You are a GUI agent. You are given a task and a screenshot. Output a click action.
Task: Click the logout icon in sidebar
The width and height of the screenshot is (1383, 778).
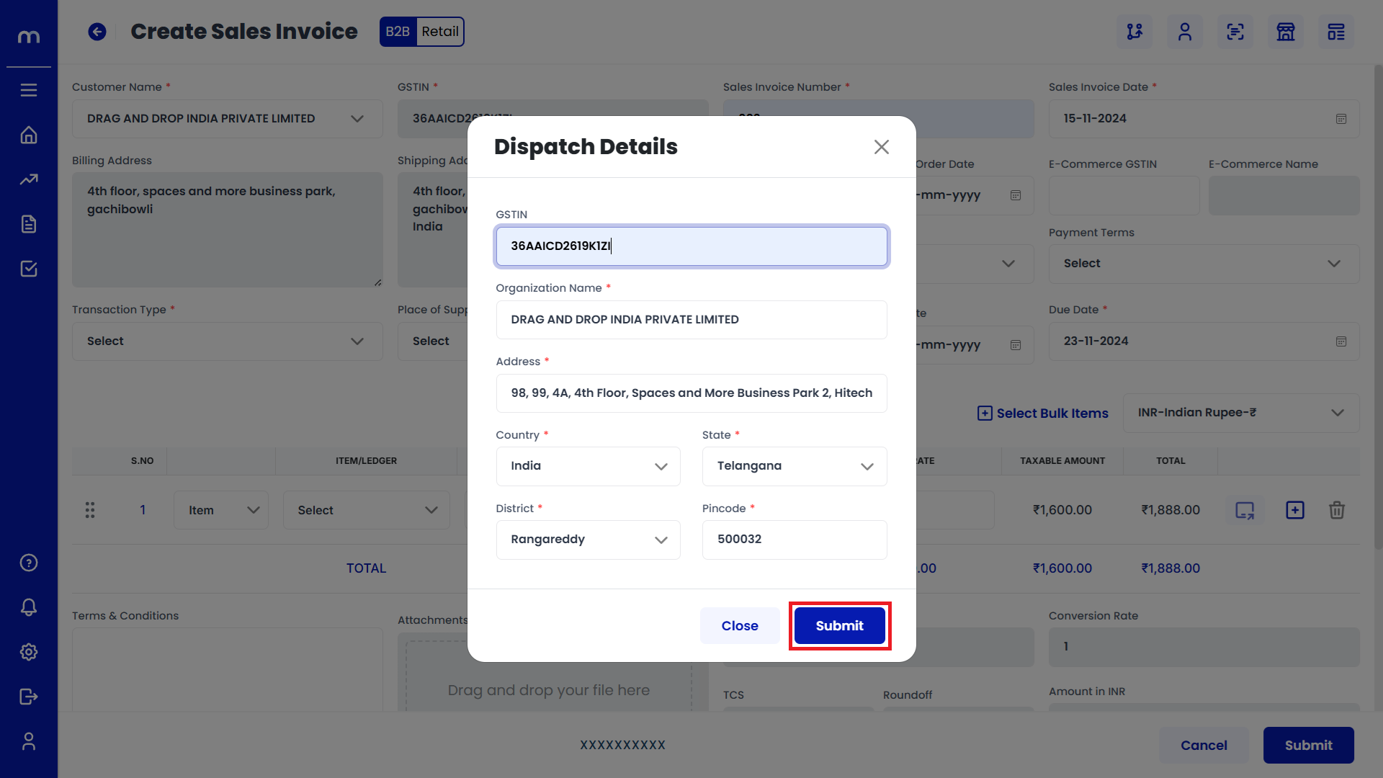coord(29,697)
